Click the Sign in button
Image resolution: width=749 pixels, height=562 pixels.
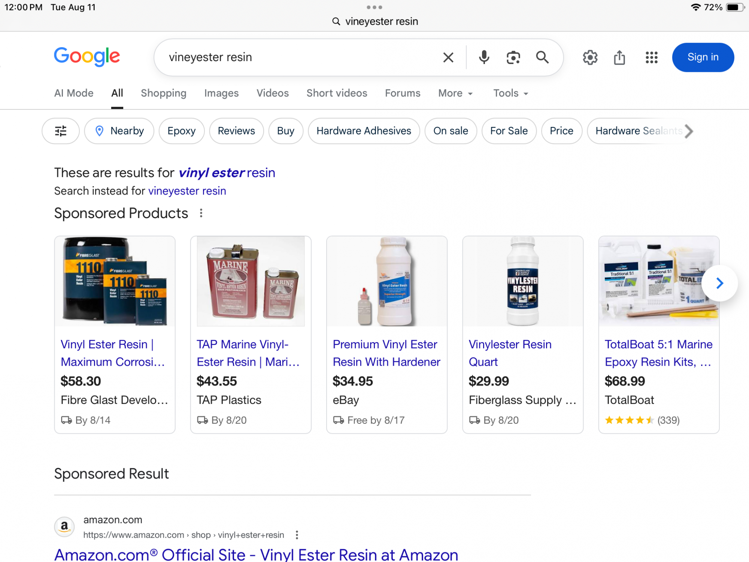click(x=703, y=57)
